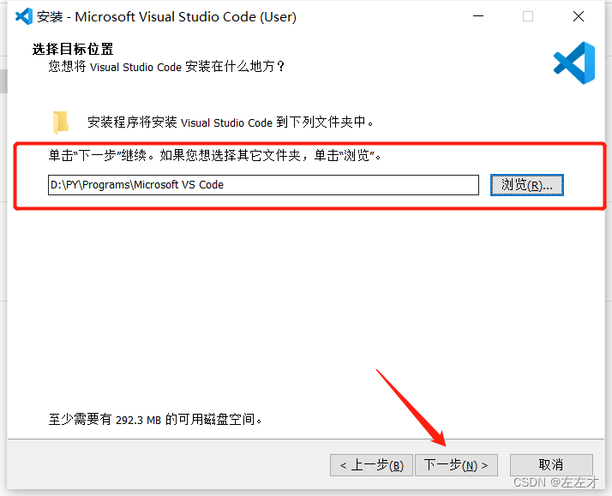Click the text 至少需要有 292.3 MB 的可用磁盘空间

(155, 420)
